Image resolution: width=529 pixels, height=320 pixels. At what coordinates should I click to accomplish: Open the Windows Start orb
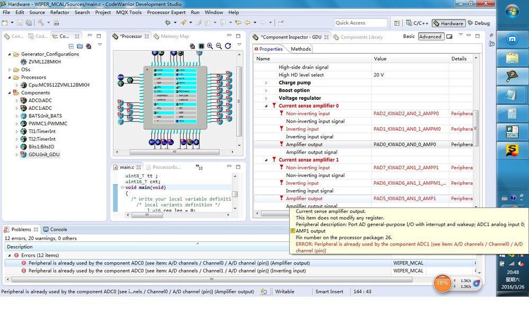512,12
